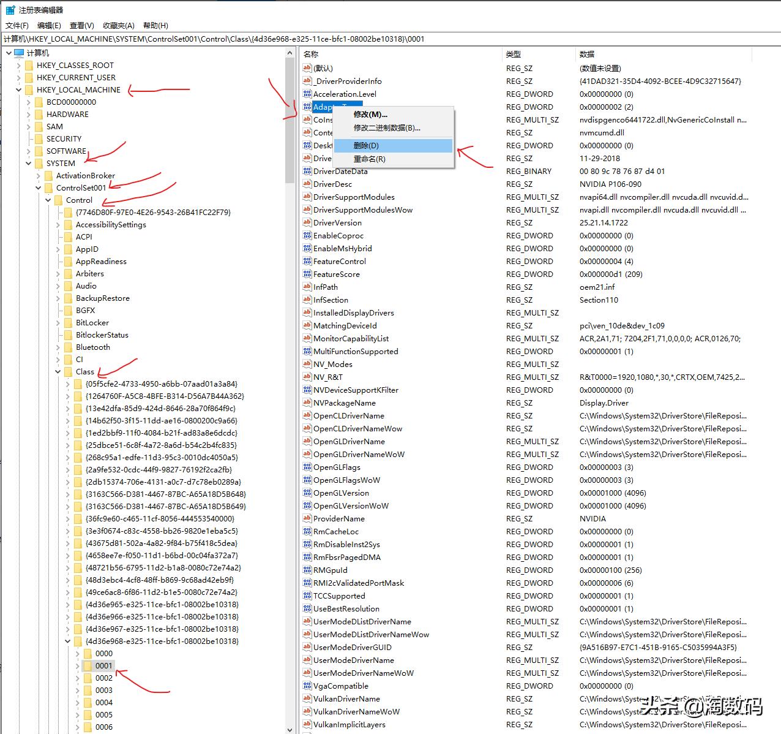Click the DWORD icon beside TCCSupported
The image size is (781, 734).
coord(307,596)
